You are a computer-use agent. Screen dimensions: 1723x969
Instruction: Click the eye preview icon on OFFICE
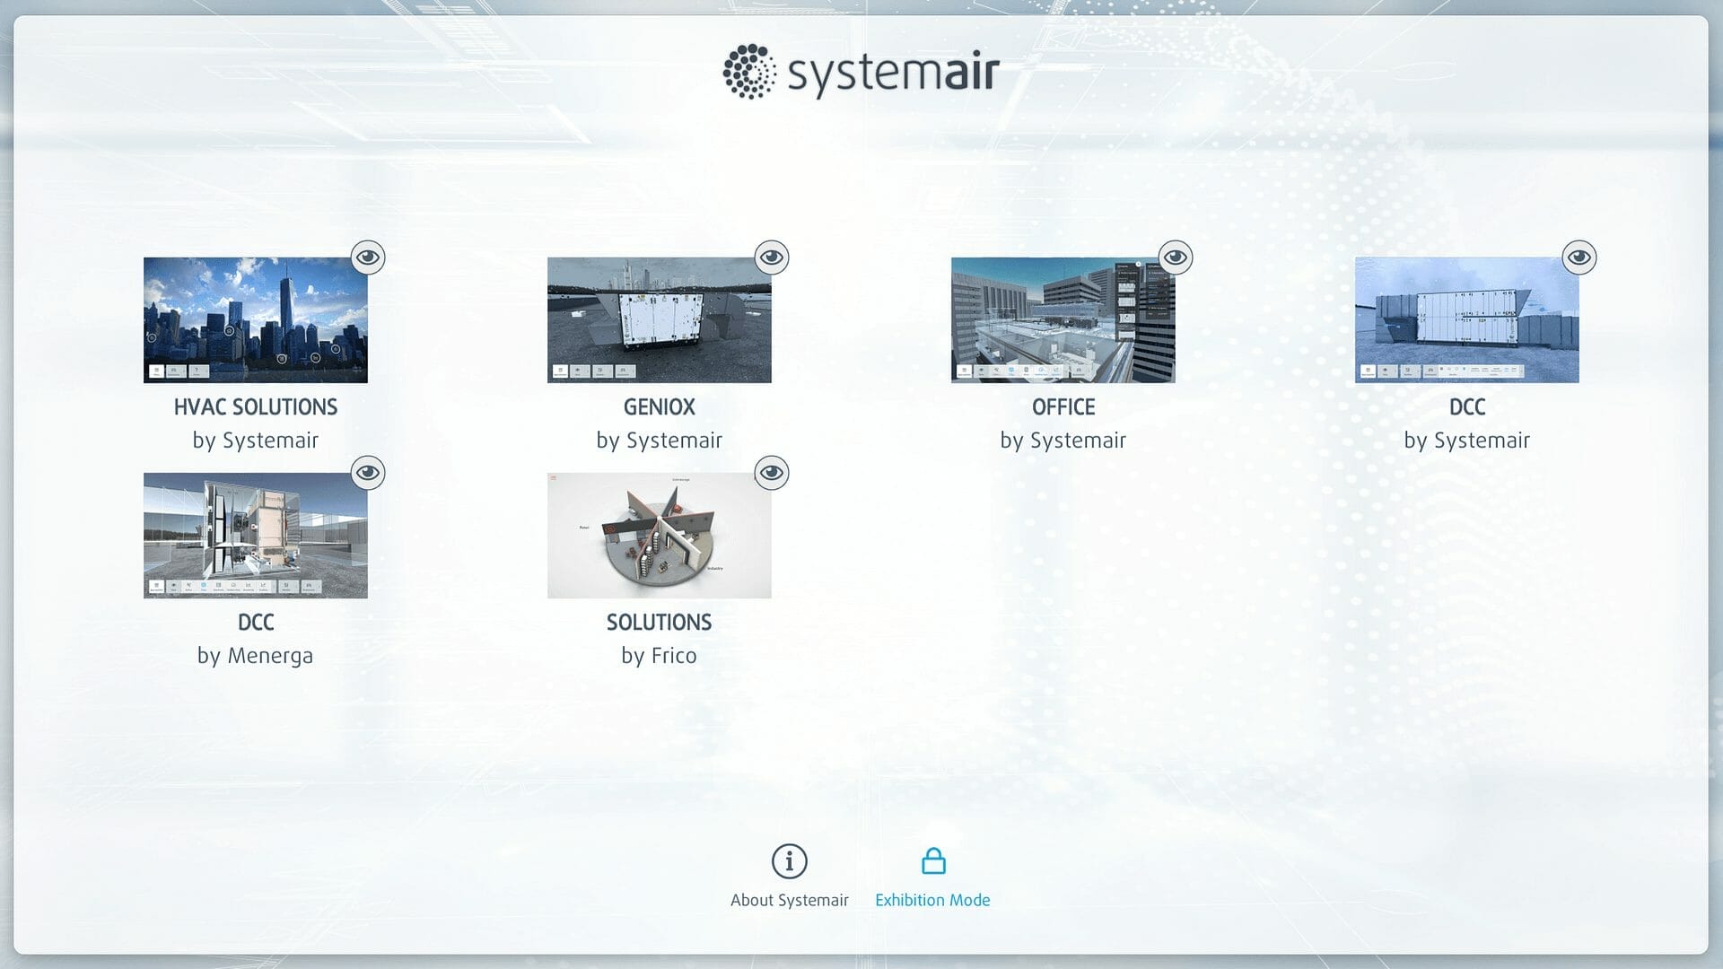(x=1175, y=257)
